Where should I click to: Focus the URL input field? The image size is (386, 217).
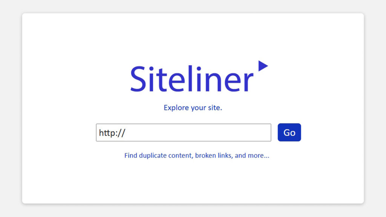183,133
